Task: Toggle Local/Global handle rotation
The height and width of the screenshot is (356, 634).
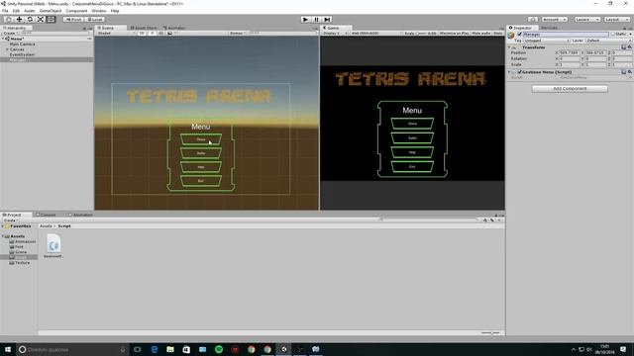Action: [x=95, y=20]
